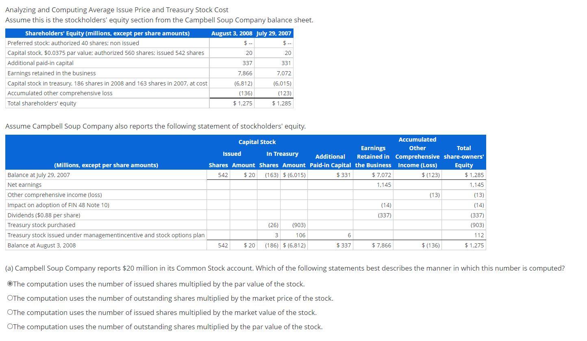Image resolution: width=587 pixels, height=341 pixels.
Task: Click the Capital stock $0.0375 par value row label
Action: pyautogui.click(x=106, y=53)
